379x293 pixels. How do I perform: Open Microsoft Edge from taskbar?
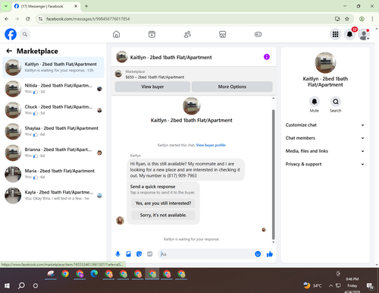click(94, 274)
